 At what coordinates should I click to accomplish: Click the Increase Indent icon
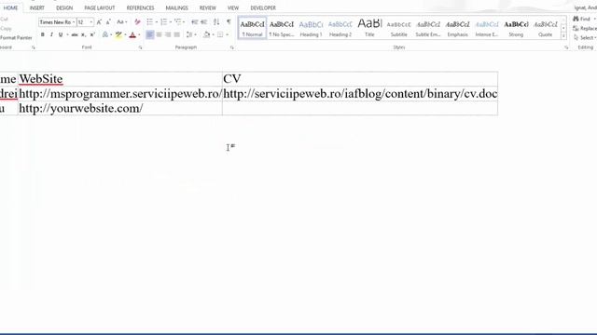(x=204, y=22)
